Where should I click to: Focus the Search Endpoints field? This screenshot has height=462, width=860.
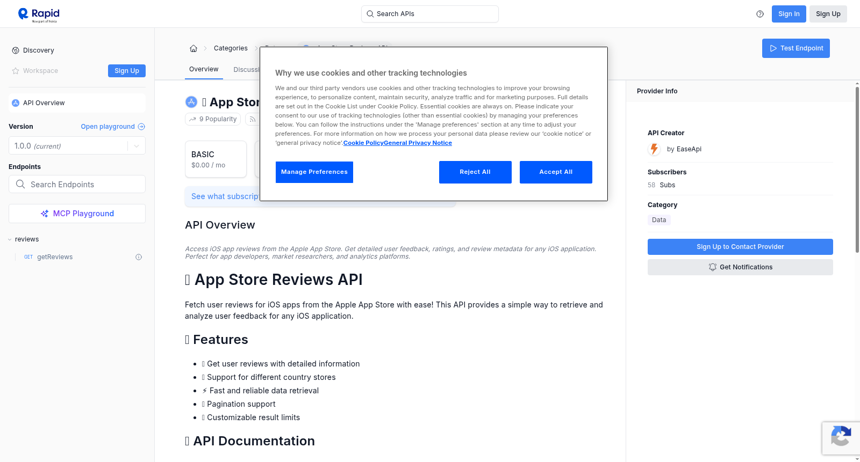pos(77,184)
